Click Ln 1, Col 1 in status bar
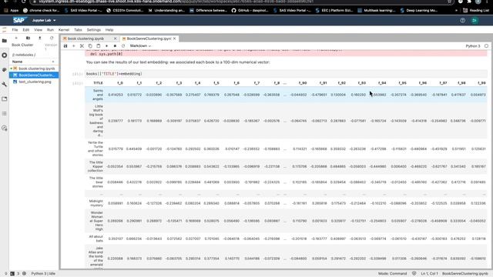Image resolution: width=493 pixels, height=277 pixels. 429,274
